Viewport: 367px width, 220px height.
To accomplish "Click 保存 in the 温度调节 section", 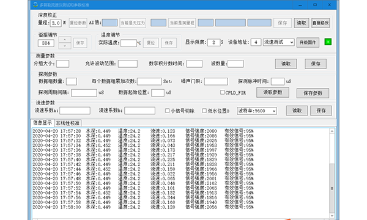I will coord(169,43).
